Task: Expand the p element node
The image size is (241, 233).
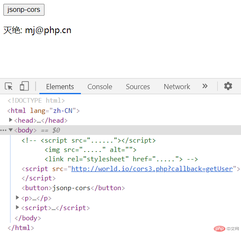Action: [x=17, y=198]
